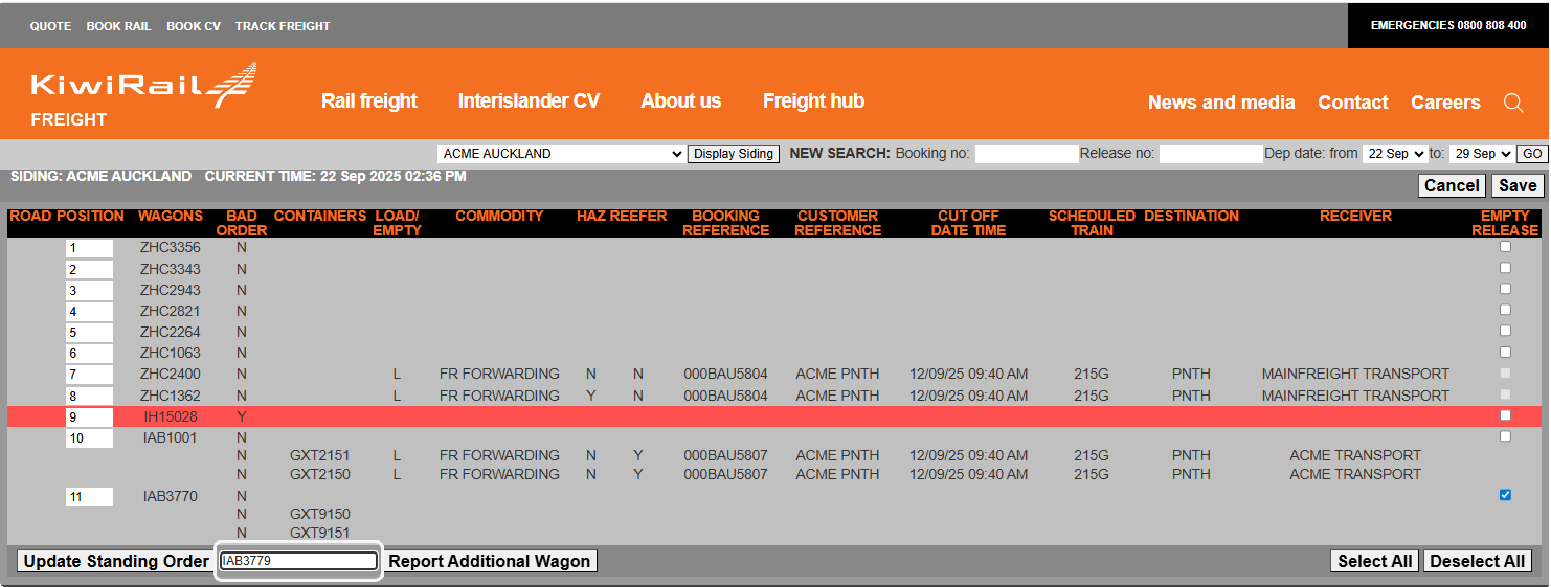Click the BOOK RAIL top link
1551x587 pixels.
pos(118,27)
